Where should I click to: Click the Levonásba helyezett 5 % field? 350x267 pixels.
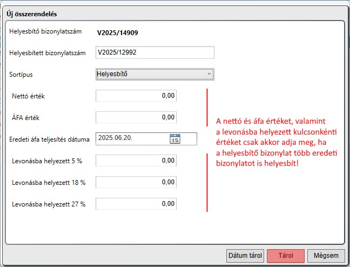136,161
